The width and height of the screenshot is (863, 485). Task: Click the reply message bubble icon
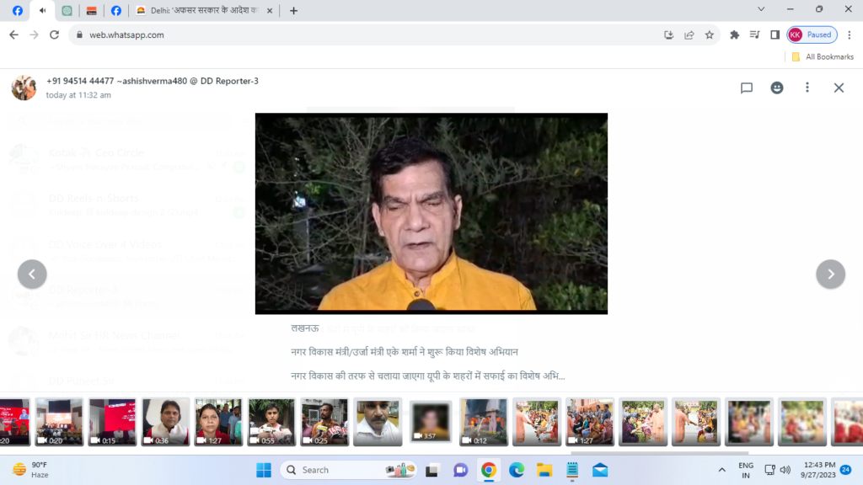tap(746, 88)
